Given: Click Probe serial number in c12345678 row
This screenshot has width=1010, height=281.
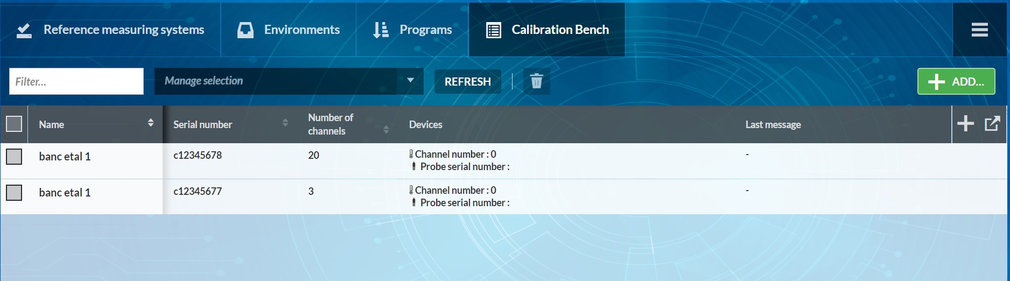Looking at the screenshot, I should 465,167.
